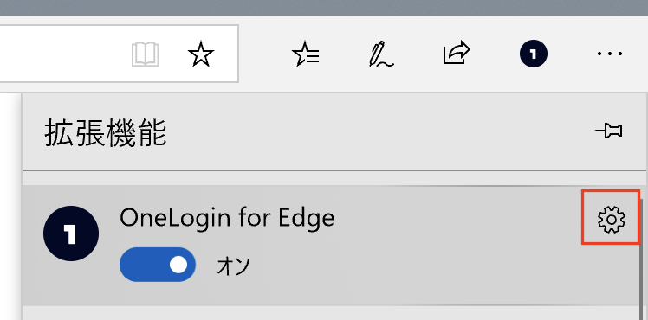
Task: Turn off the OneLogin for Edge switch
Action: pyautogui.click(x=158, y=265)
